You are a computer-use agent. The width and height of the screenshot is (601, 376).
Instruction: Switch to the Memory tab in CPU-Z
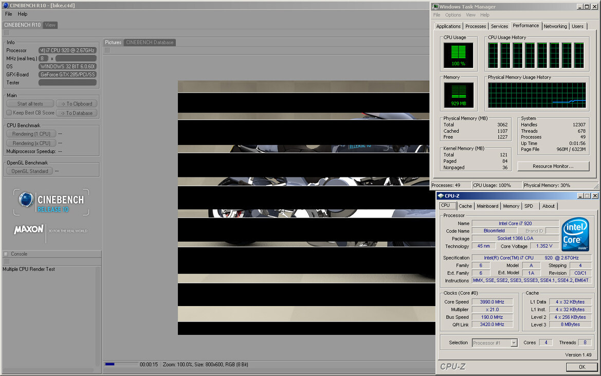511,206
